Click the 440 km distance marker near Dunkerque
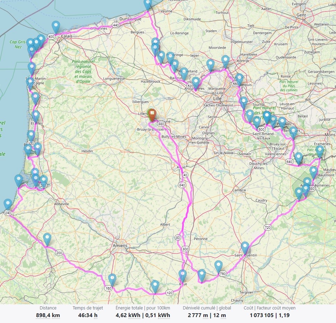 click(x=116, y=25)
